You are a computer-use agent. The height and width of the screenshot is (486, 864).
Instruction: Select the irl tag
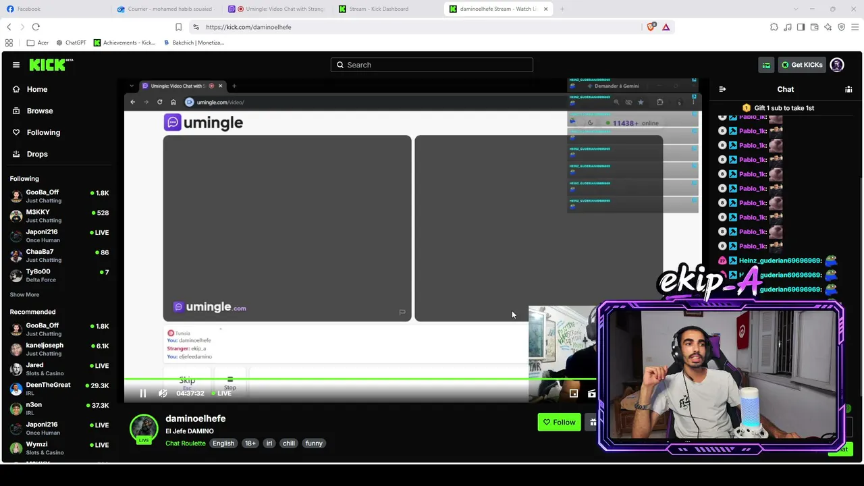269,443
